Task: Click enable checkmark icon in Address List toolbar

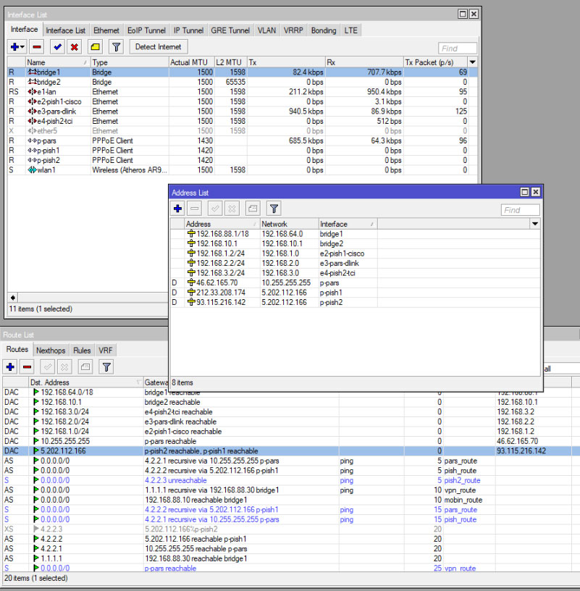Action: click(215, 209)
